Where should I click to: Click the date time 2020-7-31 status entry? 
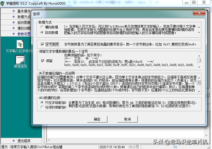tap(112, 147)
